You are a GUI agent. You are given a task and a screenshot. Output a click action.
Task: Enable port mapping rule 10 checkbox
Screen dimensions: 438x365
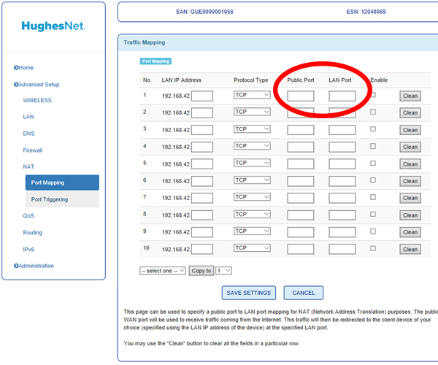(x=373, y=248)
